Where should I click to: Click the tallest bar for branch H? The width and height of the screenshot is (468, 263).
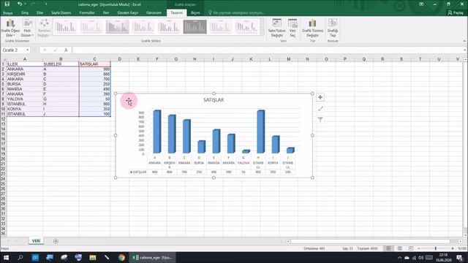260,131
